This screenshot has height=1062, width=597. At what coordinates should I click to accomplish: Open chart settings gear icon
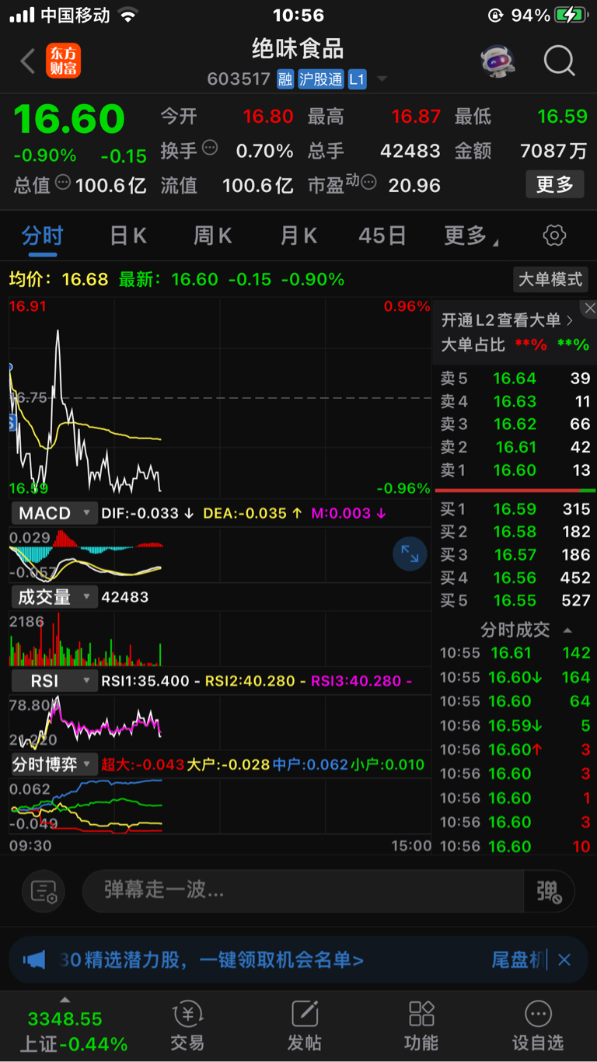click(554, 236)
